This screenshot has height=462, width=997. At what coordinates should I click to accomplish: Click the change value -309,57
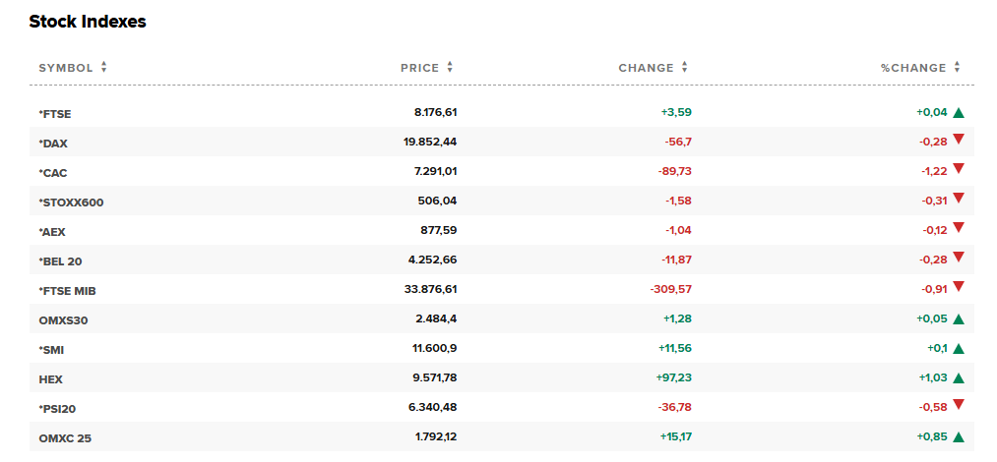coord(671,289)
